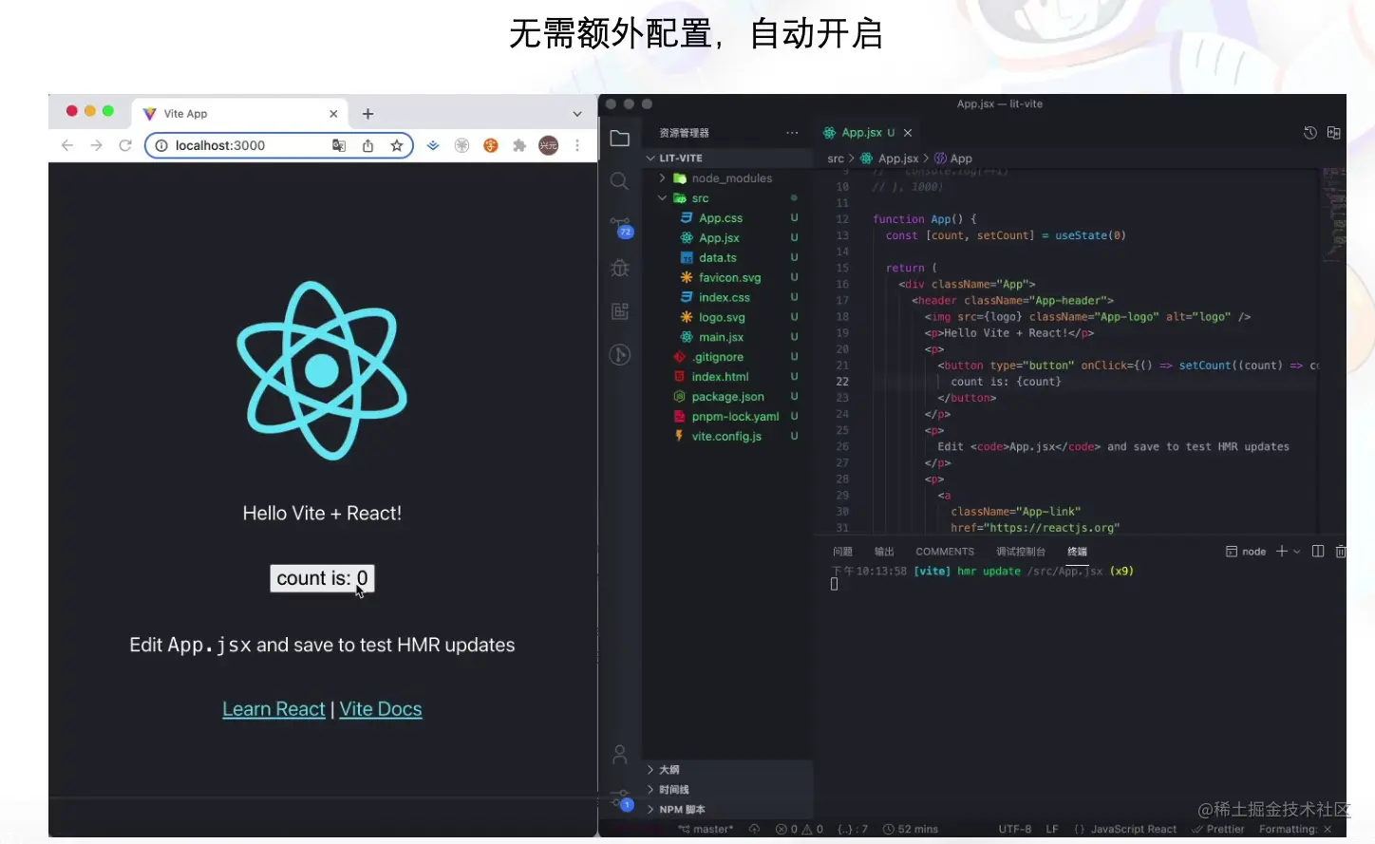Expand the 时间线 (Timeline) section

click(728, 790)
